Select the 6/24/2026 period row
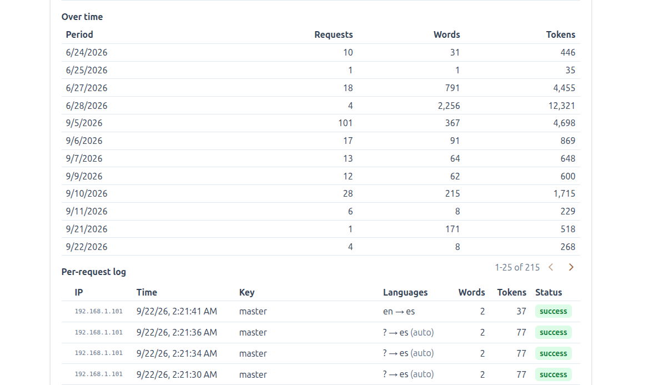This screenshot has width=649, height=385. [321, 53]
